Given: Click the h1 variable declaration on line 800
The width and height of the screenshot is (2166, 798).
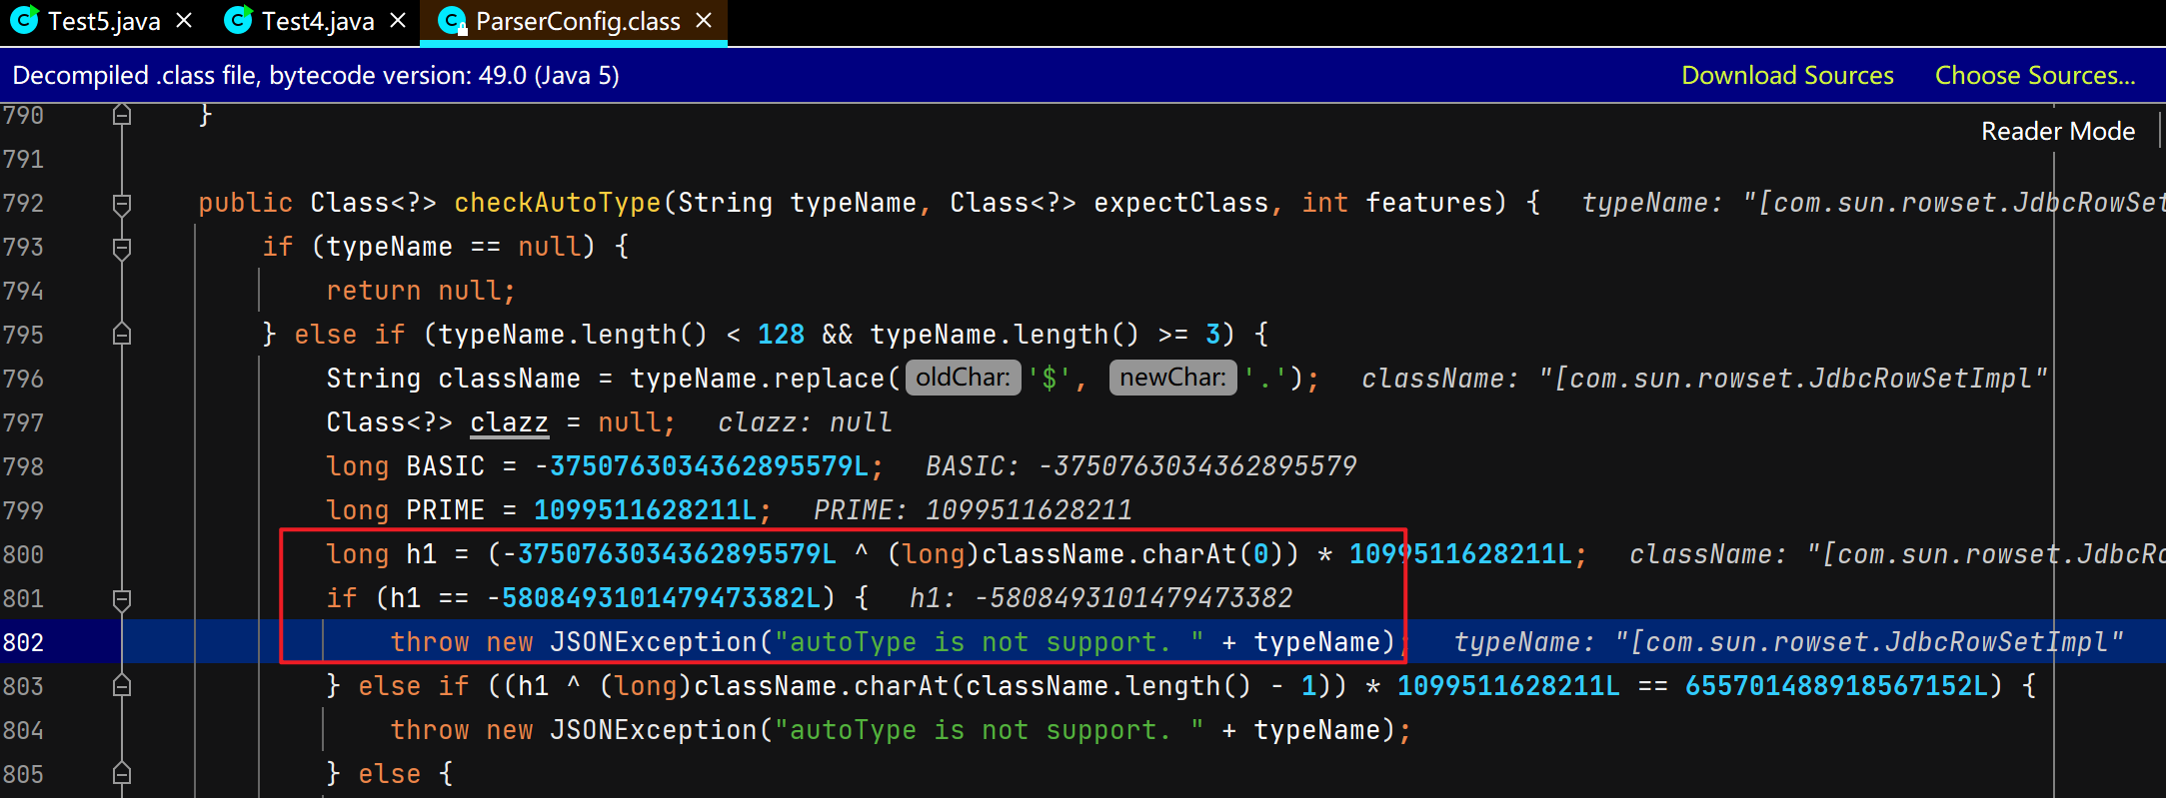Looking at the screenshot, I should coord(422,554).
